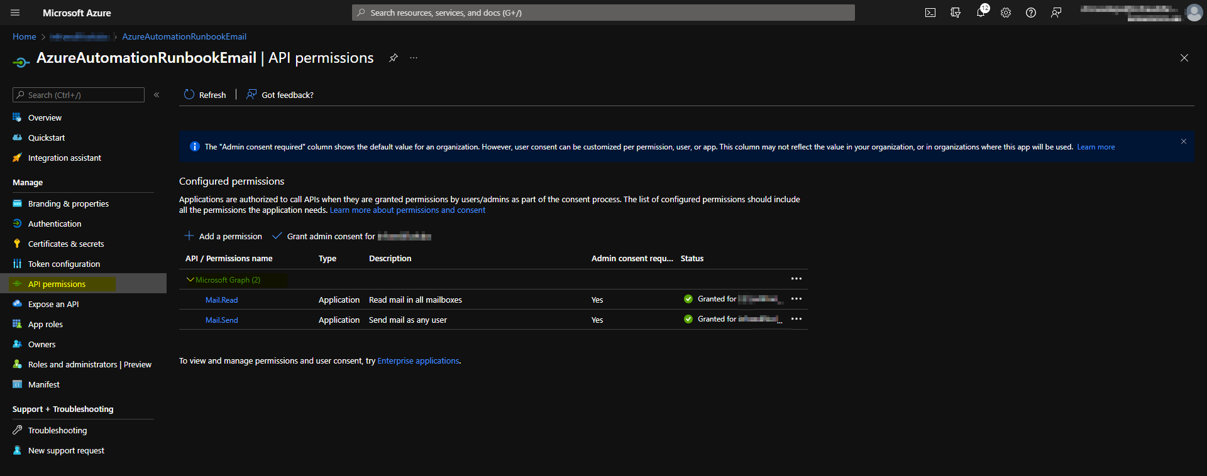This screenshot has height=476, width=1207.
Task: Click the Description column header
Action: [x=390, y=259]
